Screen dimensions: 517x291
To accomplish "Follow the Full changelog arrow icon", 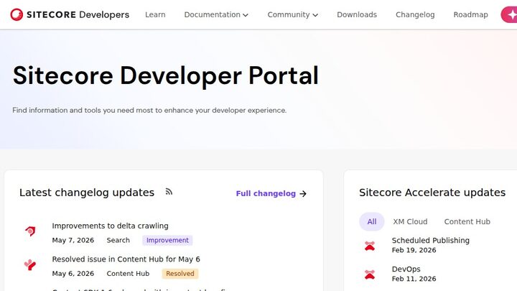I will tap(303, 194).
